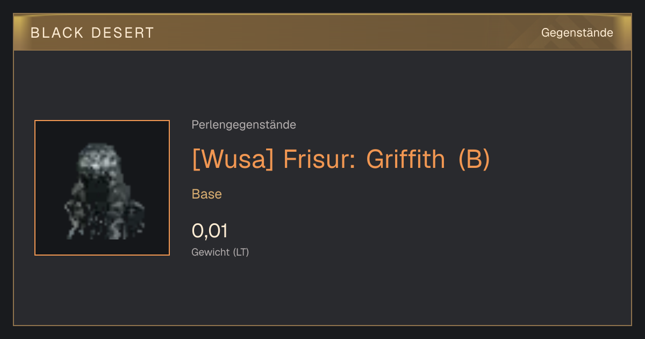Select the Perlengegenstände category label
This screenshot has height=339, width=645.
pos(243,125)
